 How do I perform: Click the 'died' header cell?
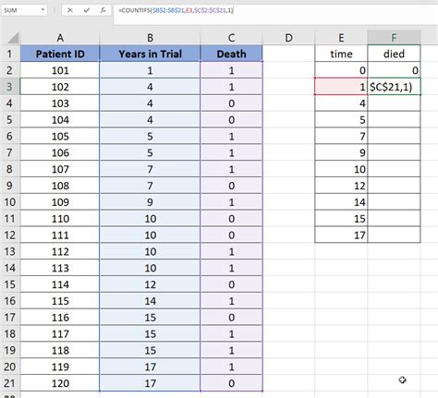(394, 54)
